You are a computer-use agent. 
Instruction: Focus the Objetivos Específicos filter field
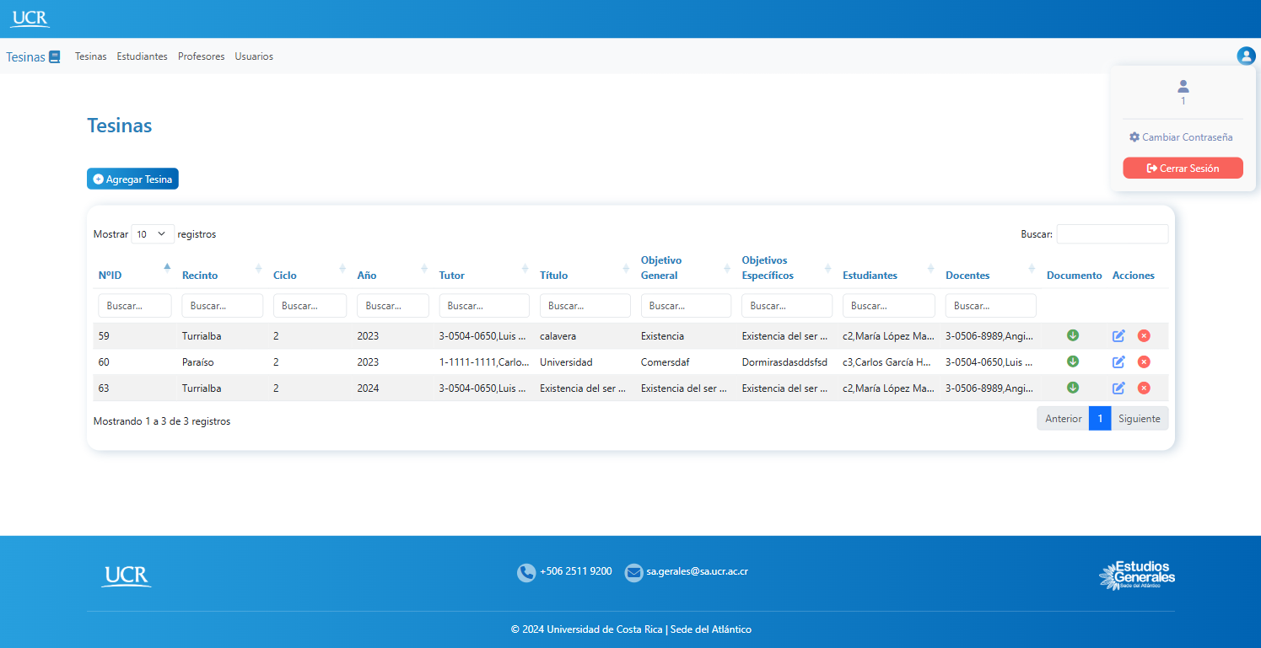click(787, 306)
